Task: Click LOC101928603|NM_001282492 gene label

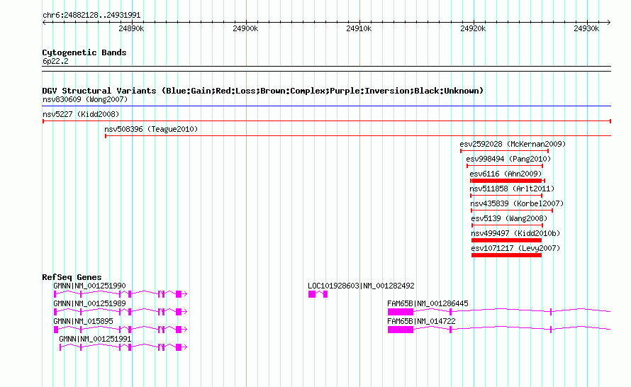Action: (x=361, y=286)
